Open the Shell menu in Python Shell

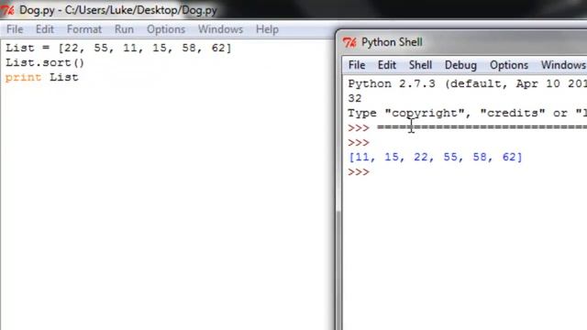pyautogui.click(x=420, y=65)
